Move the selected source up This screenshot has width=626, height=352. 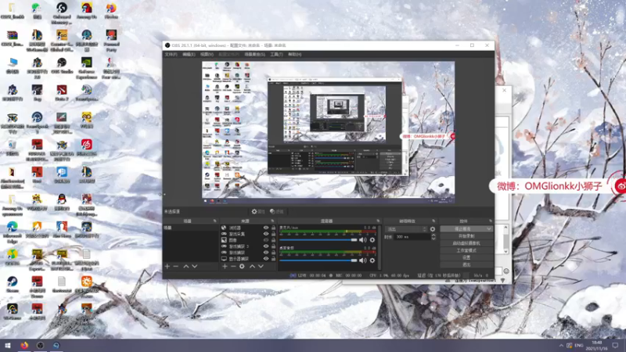coord(252,266)
